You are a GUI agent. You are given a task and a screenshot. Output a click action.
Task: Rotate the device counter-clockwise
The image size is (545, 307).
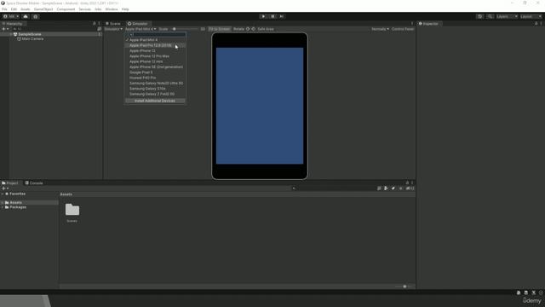254,29
